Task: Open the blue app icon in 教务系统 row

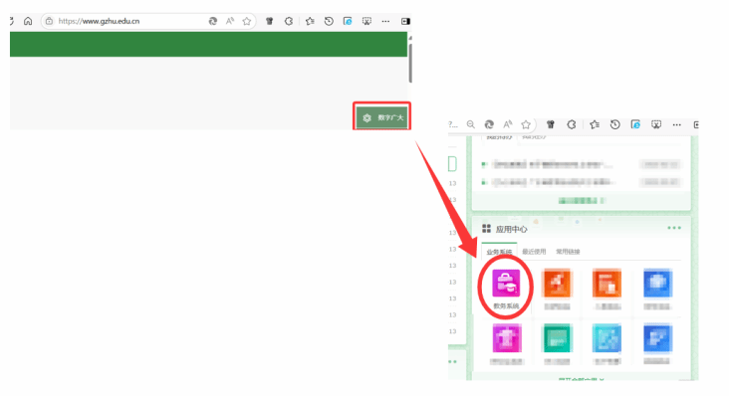Action: point(657,283)
